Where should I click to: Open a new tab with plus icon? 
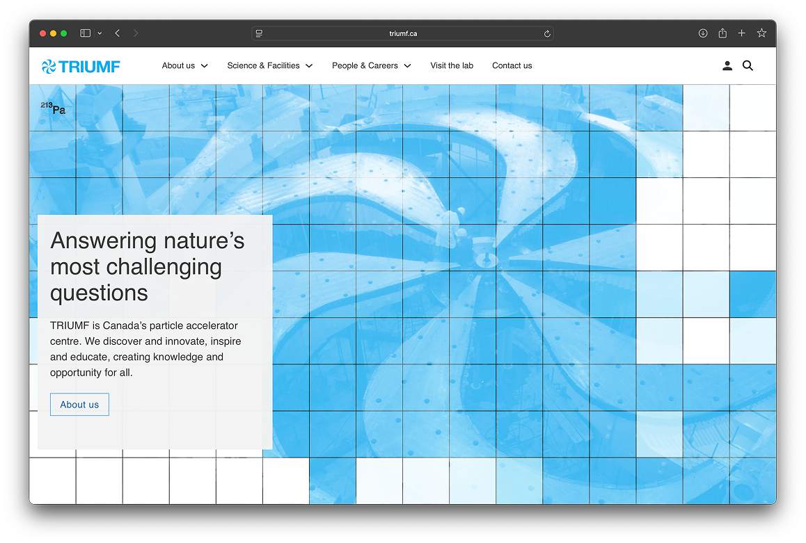point(742,33)
